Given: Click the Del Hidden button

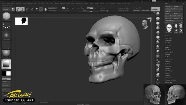Looking at the screenshot, I should tap(137, 10).
